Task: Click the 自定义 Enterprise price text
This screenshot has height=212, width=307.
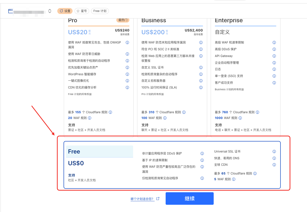Action: click(222, 32)
